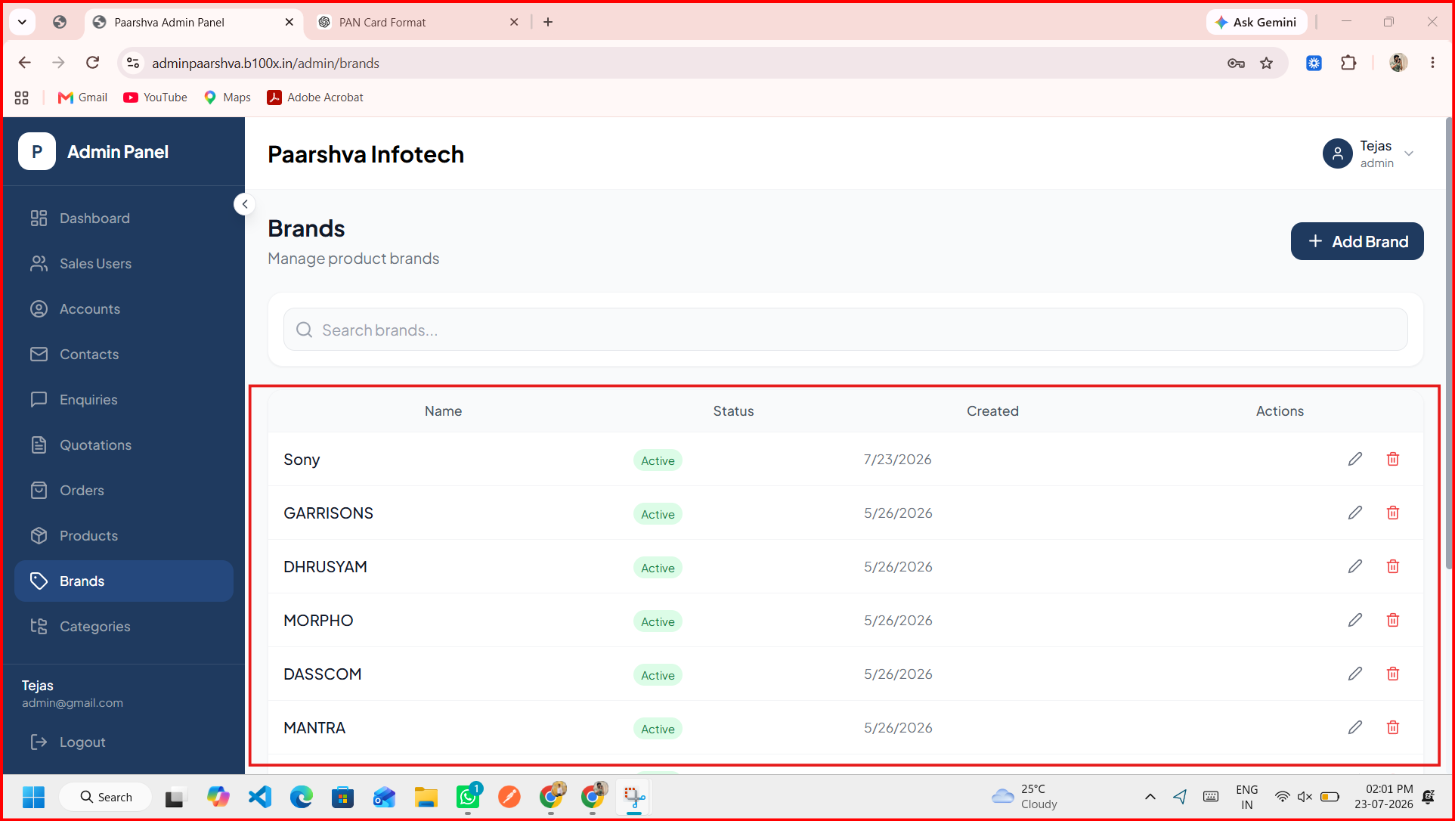The height and width of the screenshot is (821, 1455).
Task: Click the Ask Gemini button
Action: [x=1256, y=23]
